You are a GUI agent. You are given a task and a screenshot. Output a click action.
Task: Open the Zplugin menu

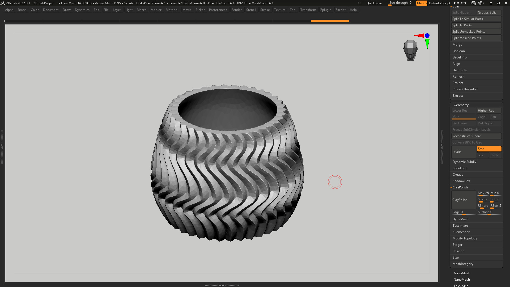pyautogui.click(x=326, y=10)
